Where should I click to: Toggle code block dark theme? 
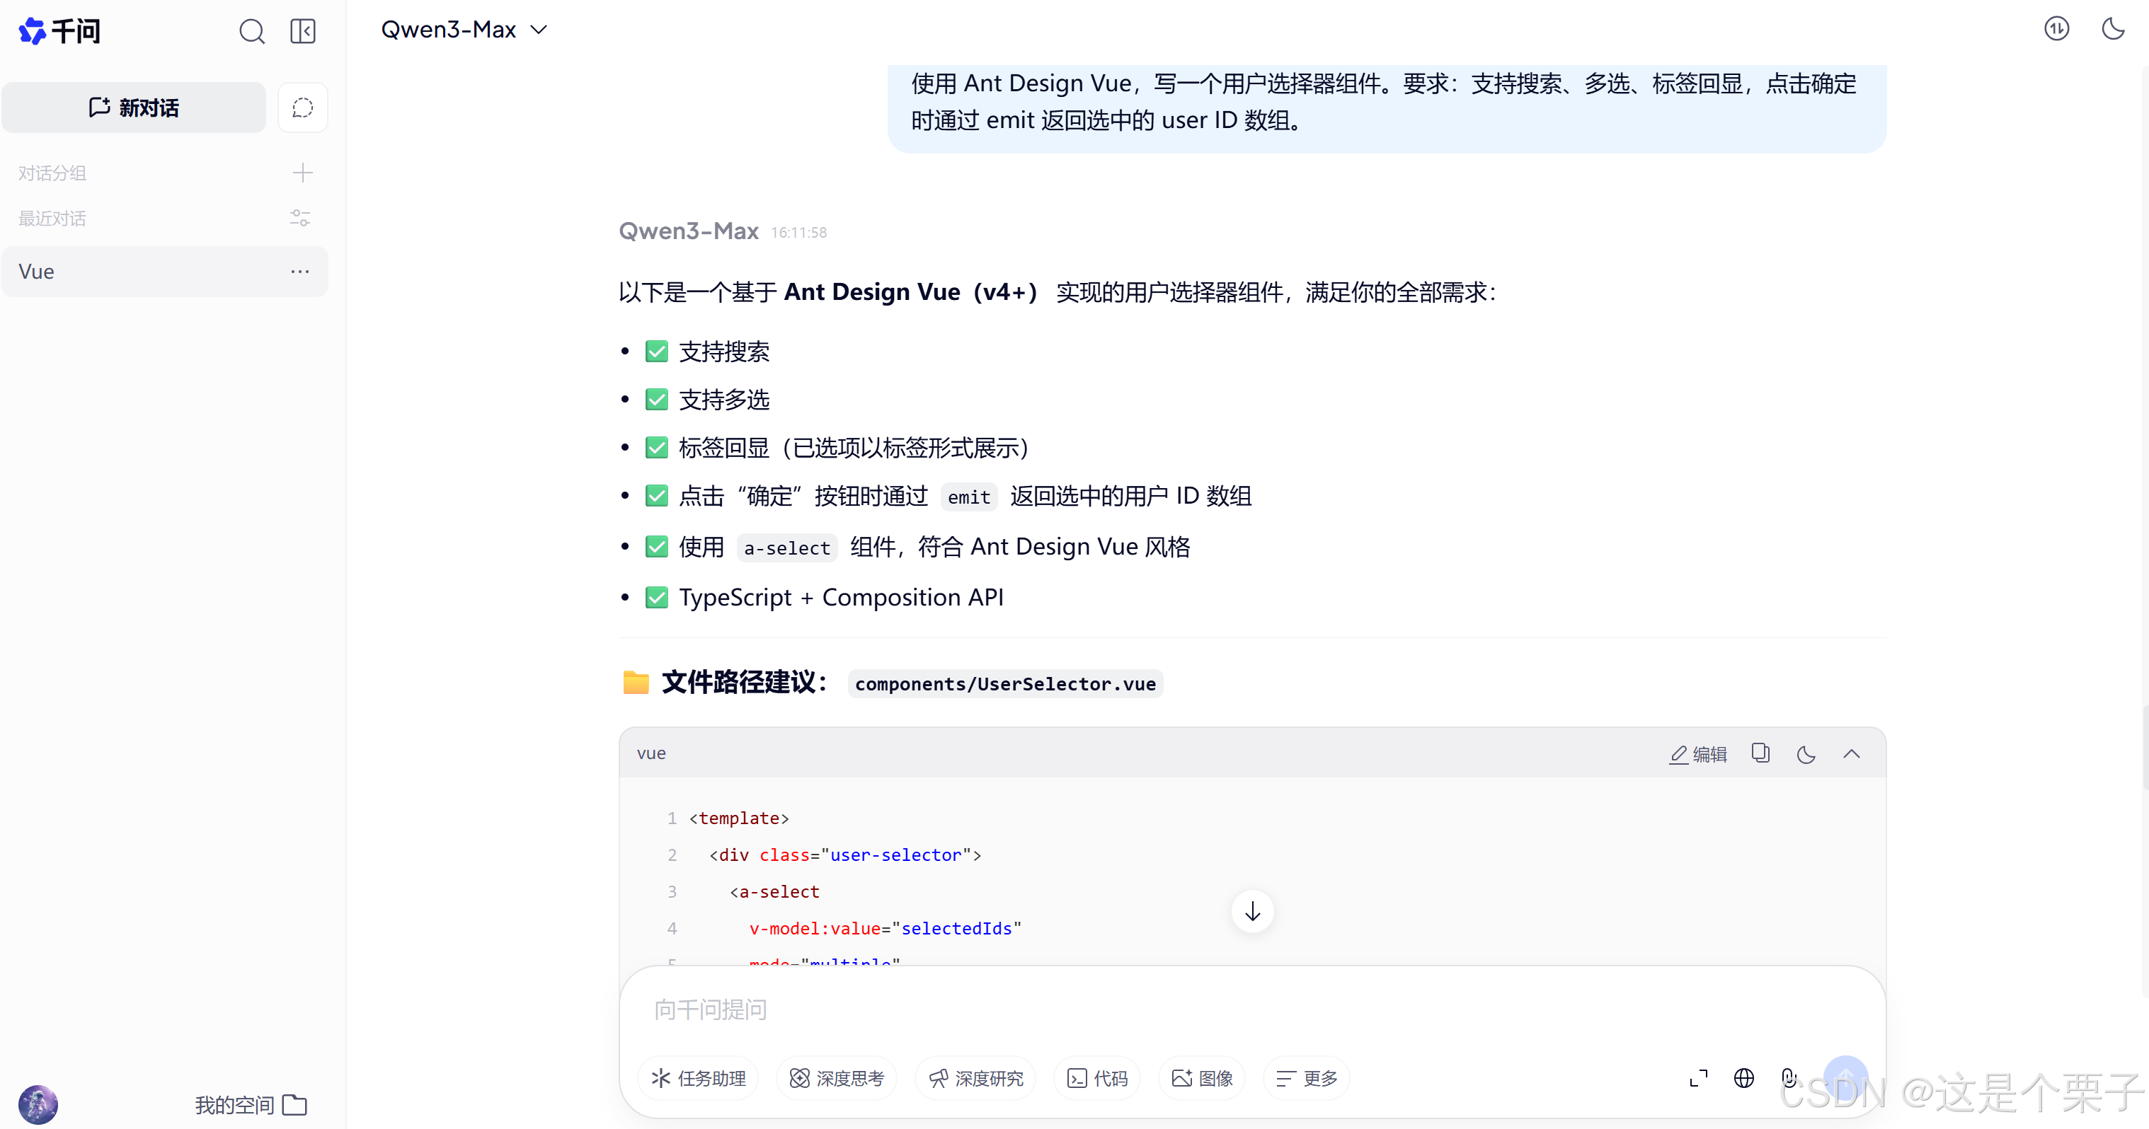pyautogui.click(x=1806, y=754)
